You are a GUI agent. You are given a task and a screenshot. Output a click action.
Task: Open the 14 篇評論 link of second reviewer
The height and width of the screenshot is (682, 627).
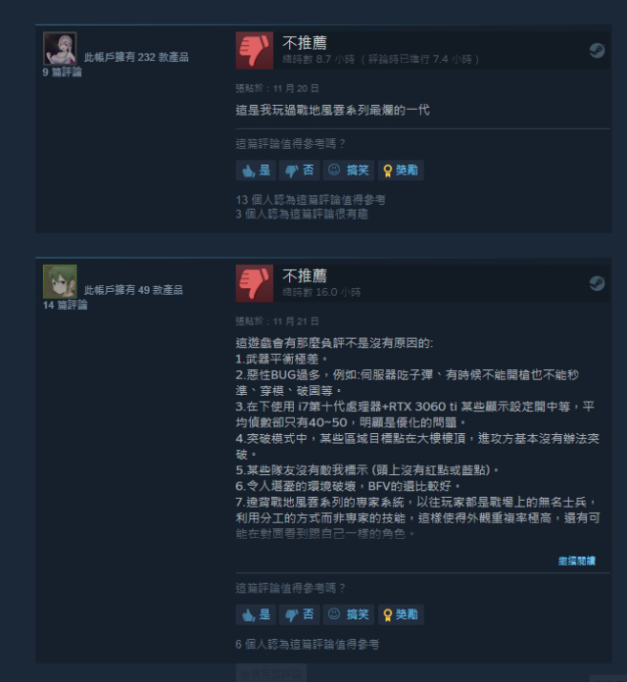point(66,305)
